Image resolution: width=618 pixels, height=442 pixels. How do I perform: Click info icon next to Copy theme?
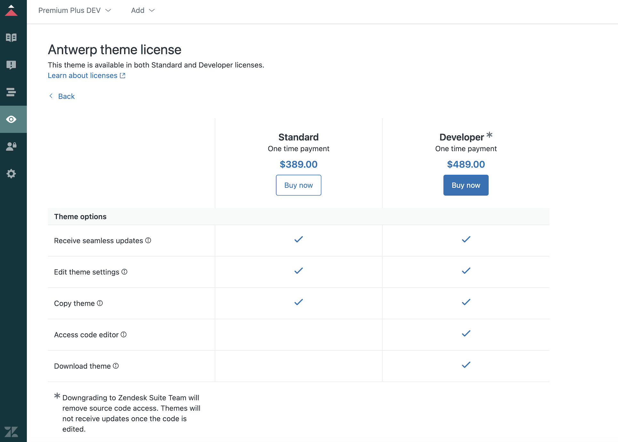[x=100, y=303]
